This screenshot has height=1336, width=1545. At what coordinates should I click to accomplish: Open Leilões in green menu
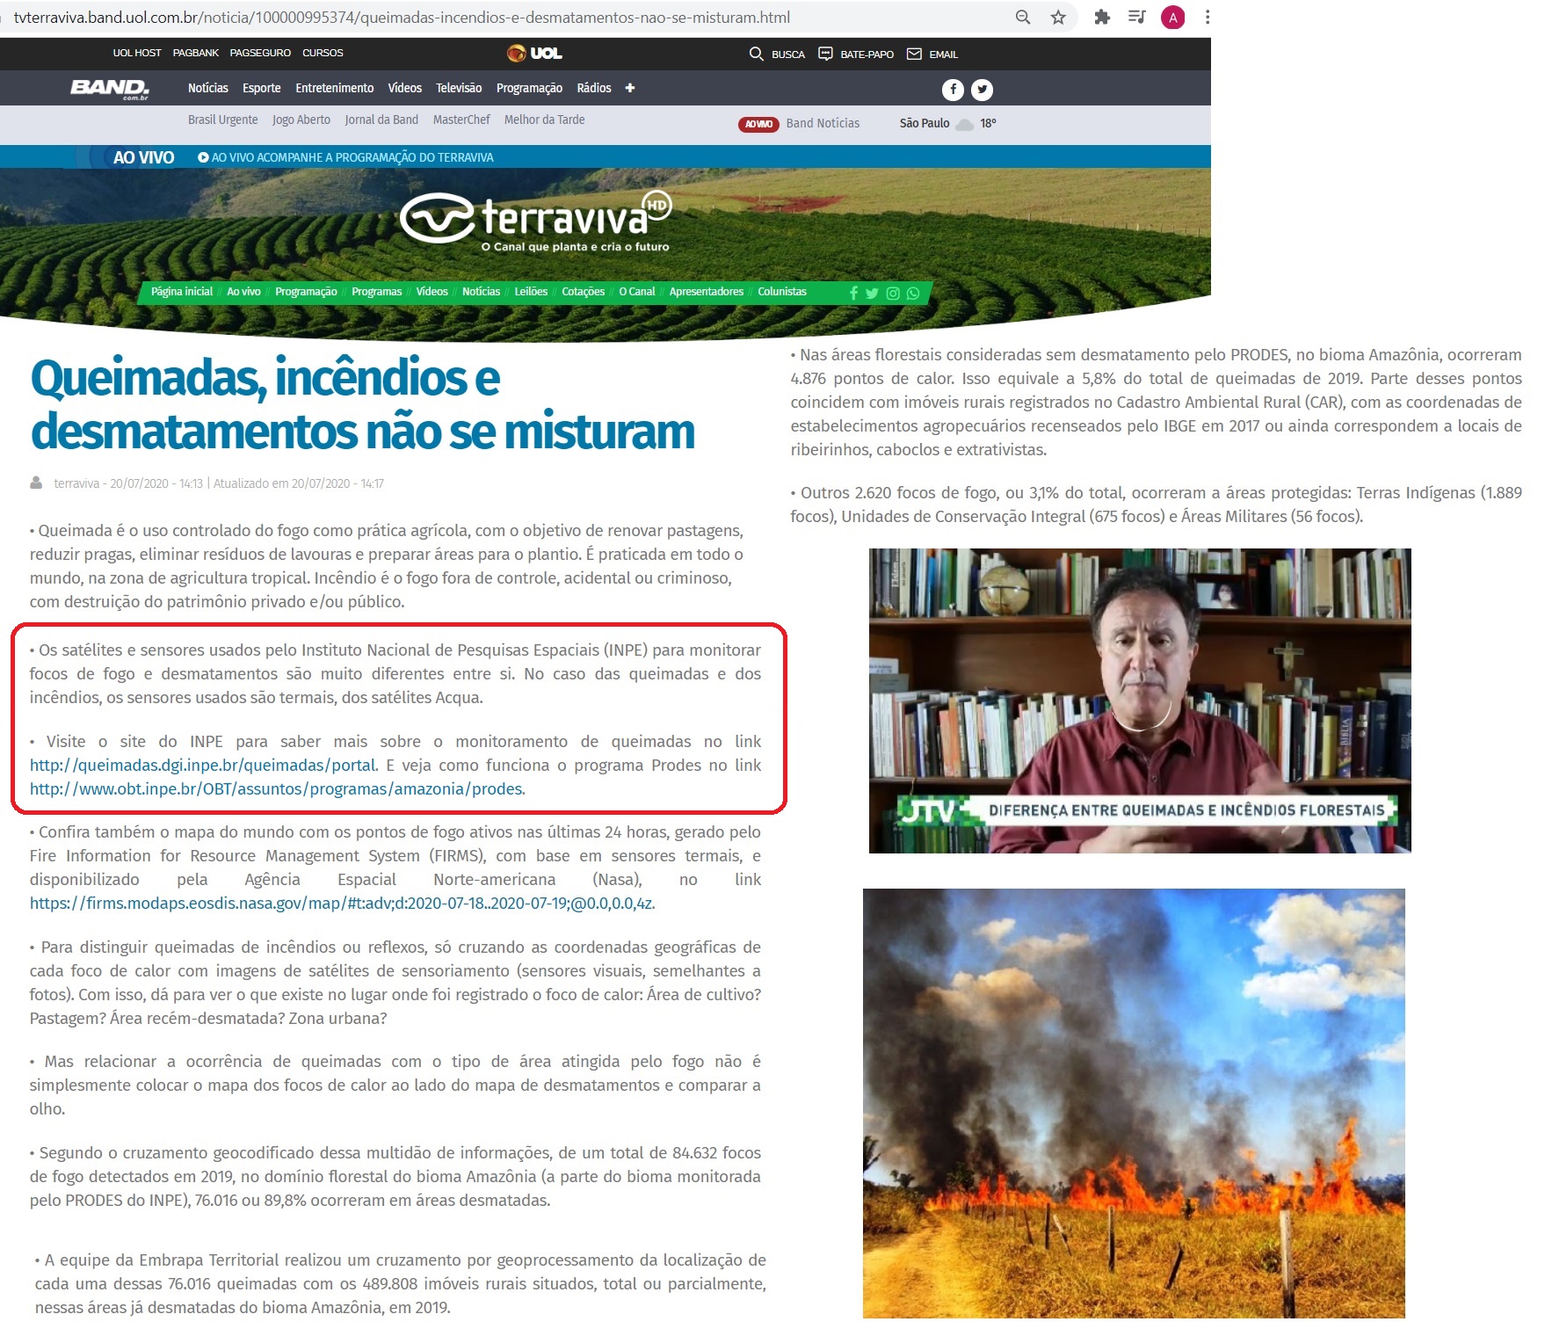click(531, 292)
